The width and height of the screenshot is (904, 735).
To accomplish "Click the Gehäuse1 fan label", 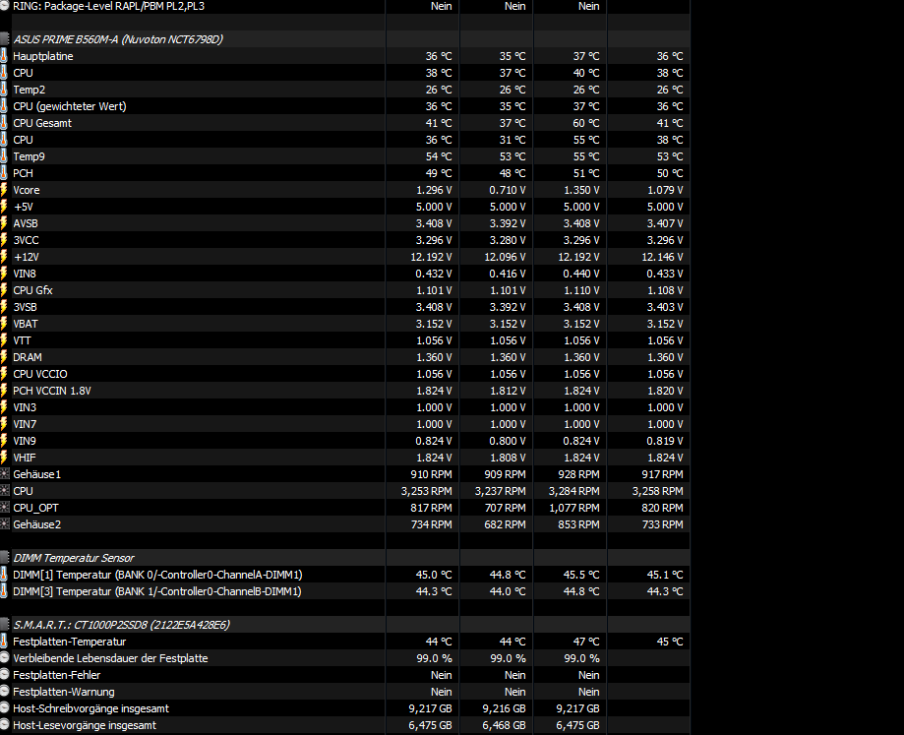I will click(37, 474).
